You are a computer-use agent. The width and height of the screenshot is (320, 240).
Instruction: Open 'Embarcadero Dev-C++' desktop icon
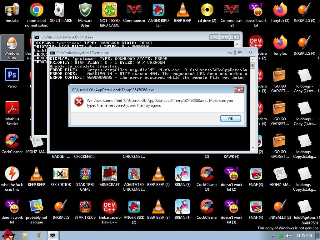110,212
